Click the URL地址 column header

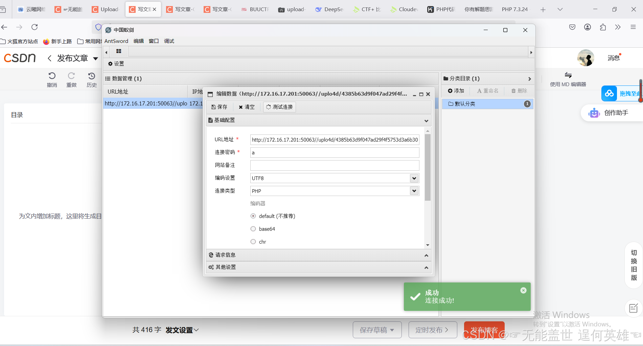[145, 92]
